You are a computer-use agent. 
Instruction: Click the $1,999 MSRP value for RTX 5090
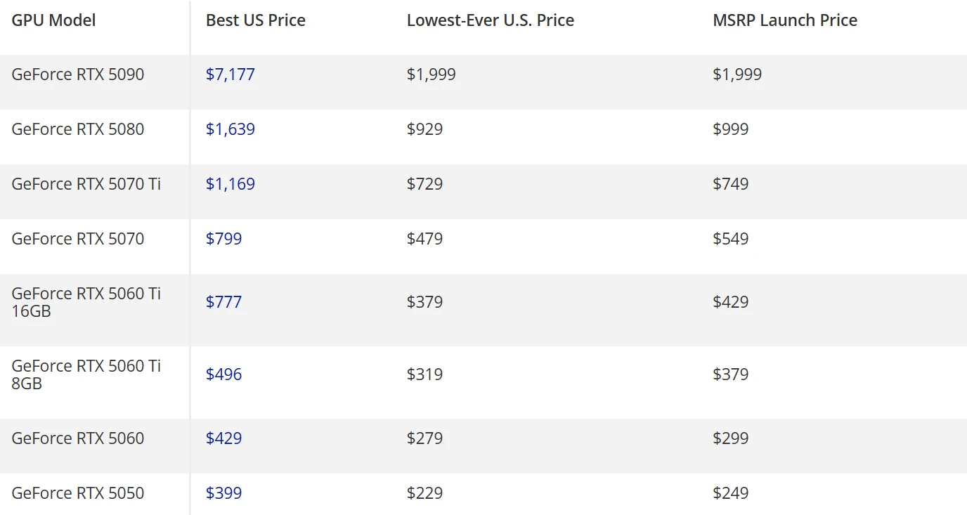pos(737,74)
